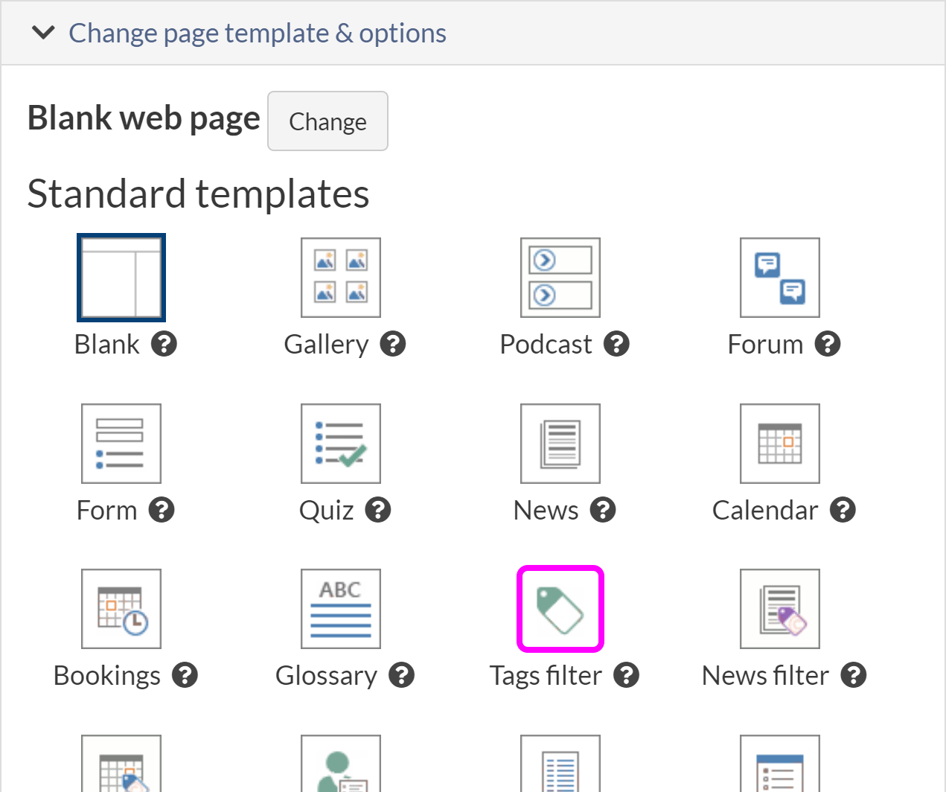
Task: View help for the News template
Action: [x=604, y=509]
